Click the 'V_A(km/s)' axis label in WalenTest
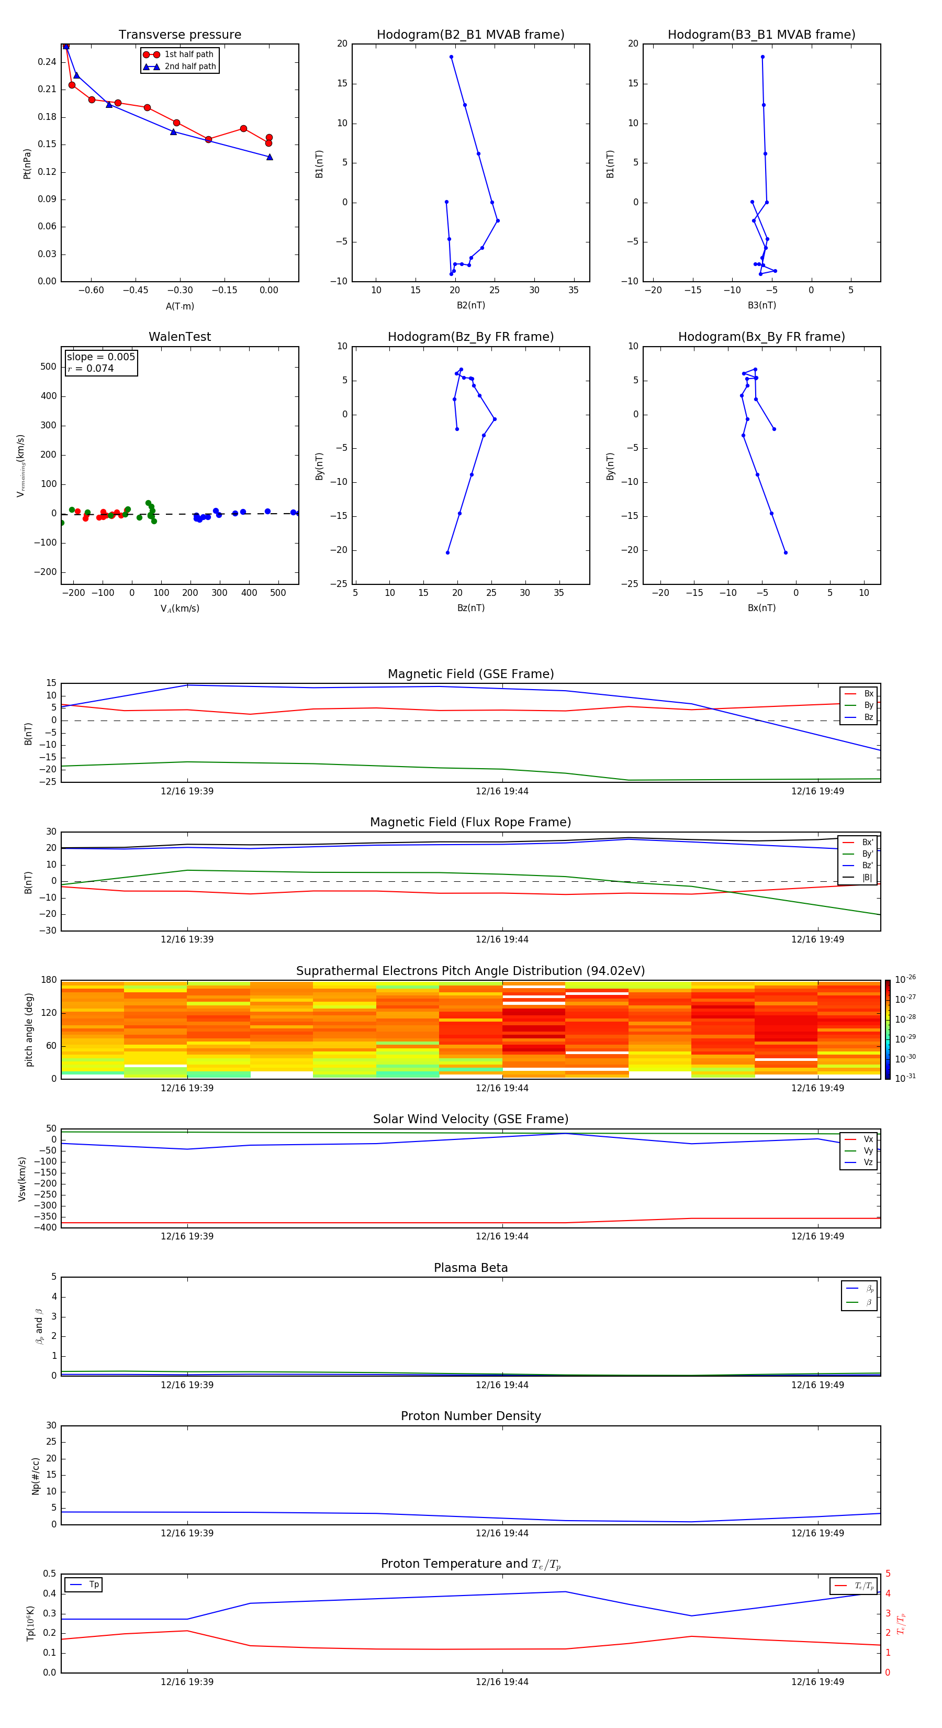 [x=180, y=608]
